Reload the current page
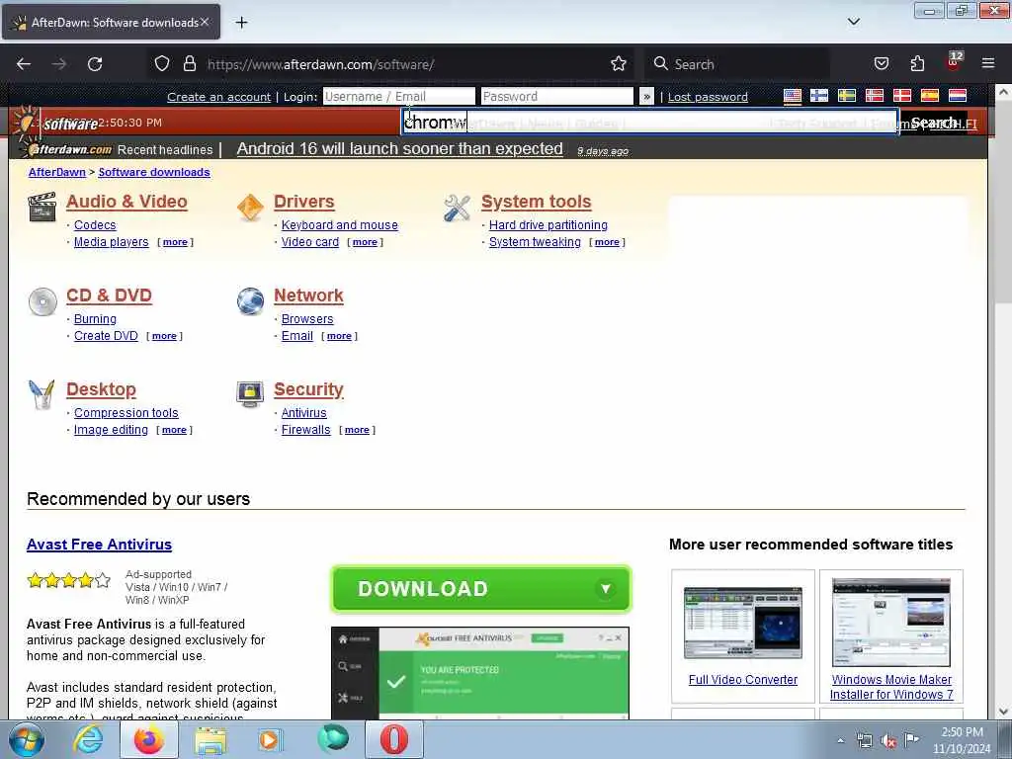Screen dimensions: 1012x759 pyautogui.click(x=95, y=64)
